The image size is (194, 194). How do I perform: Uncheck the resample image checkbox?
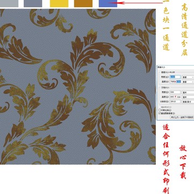(160, 113)
